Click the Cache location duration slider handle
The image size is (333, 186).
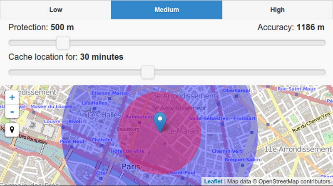click(148, 72)
